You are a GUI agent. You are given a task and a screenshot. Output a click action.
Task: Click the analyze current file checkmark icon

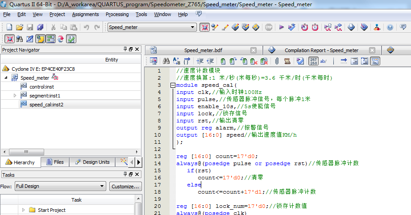click(x=300, y=61)
